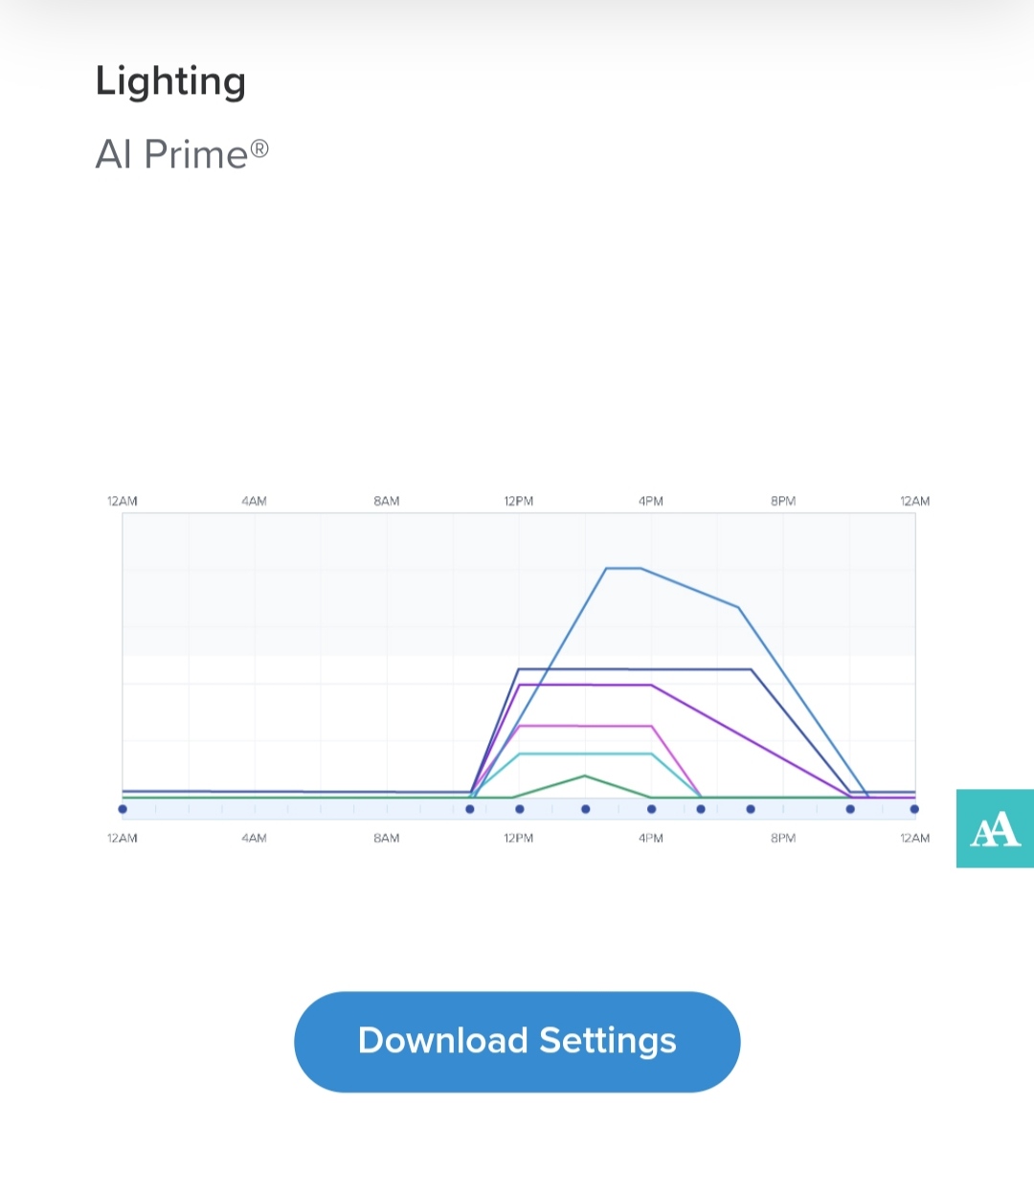Click the purple channel's flat plateau
This screenshot has width=1034, height=1195.
click(x=585, y=685)
